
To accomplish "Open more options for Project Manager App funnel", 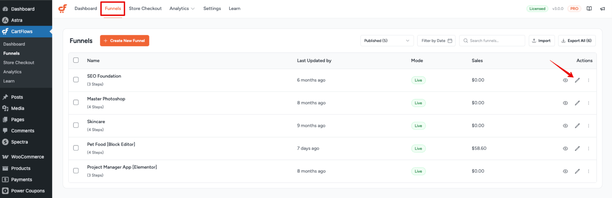I will click(588, 171).
